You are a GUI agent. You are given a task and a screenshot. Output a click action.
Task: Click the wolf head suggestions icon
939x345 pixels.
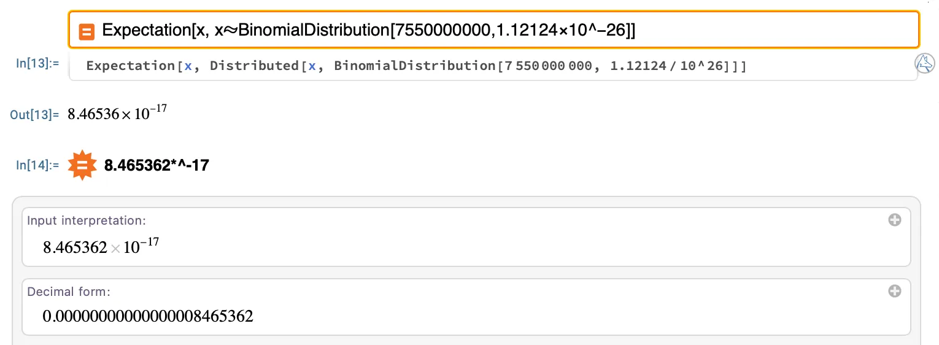[924, 64]
